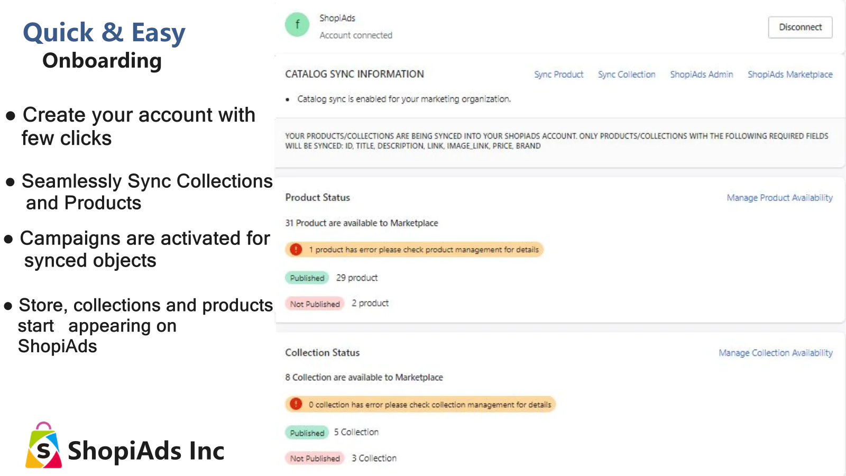Disconnect the ShopiAds account
The width and height of the screenshot is (846, 476).
800,27
